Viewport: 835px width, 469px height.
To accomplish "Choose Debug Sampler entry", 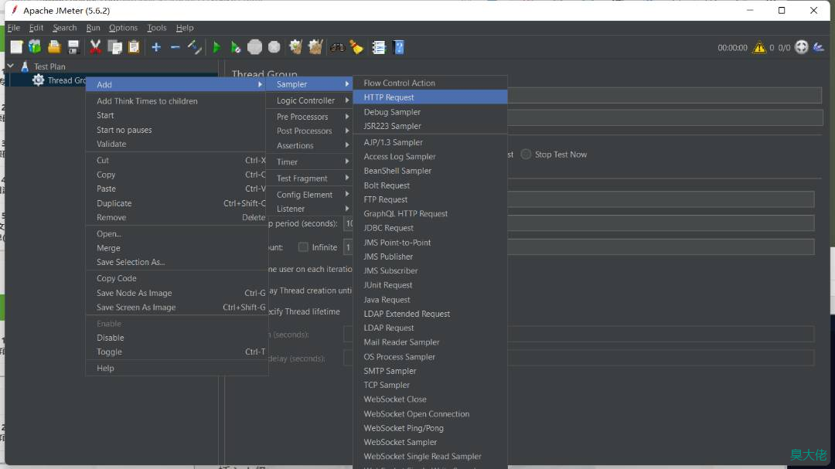I will point(431,112).
